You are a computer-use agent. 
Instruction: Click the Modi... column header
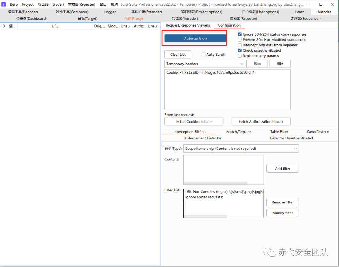[x=113, y=26]
